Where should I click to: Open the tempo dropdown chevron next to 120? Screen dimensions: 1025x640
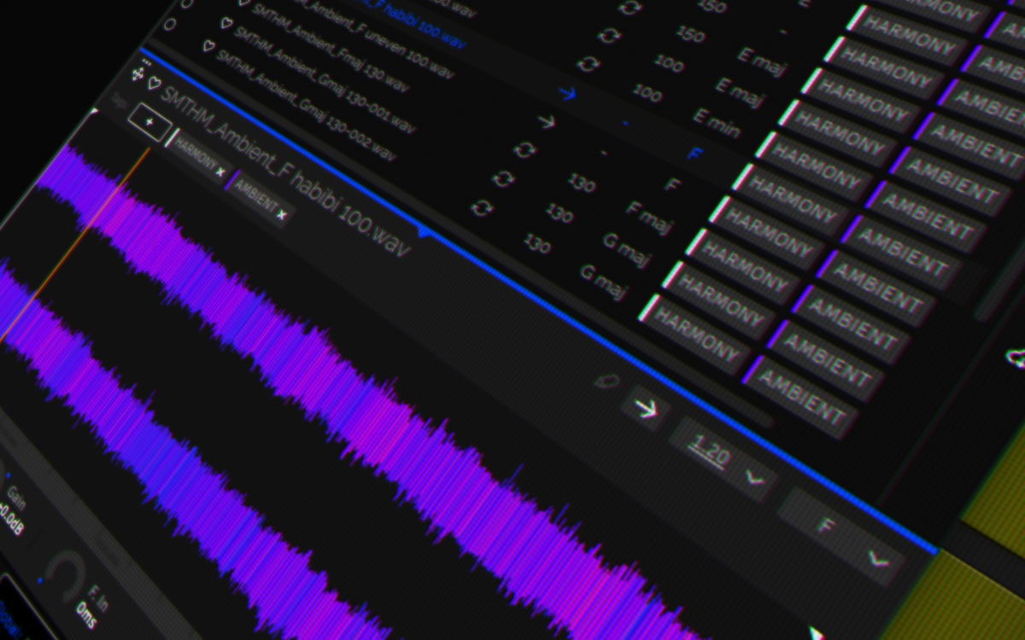click(x=755, y=477)
